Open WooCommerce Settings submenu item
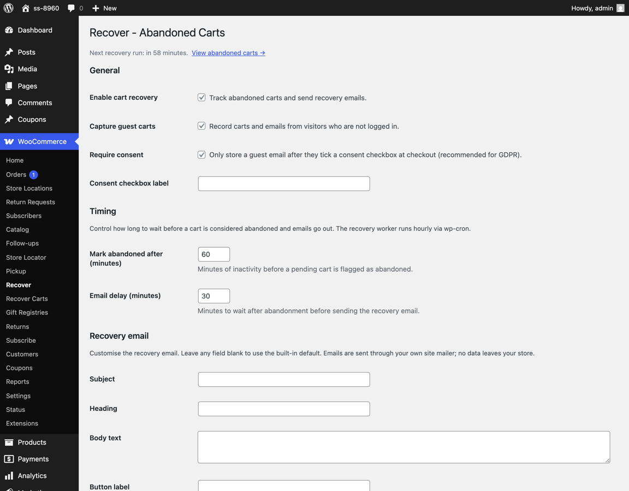The image size is (629, 491). click(18, 396)
